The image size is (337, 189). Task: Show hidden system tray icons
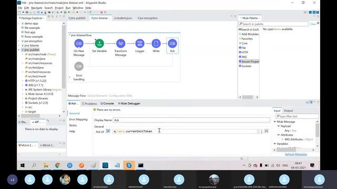point(244,165)
